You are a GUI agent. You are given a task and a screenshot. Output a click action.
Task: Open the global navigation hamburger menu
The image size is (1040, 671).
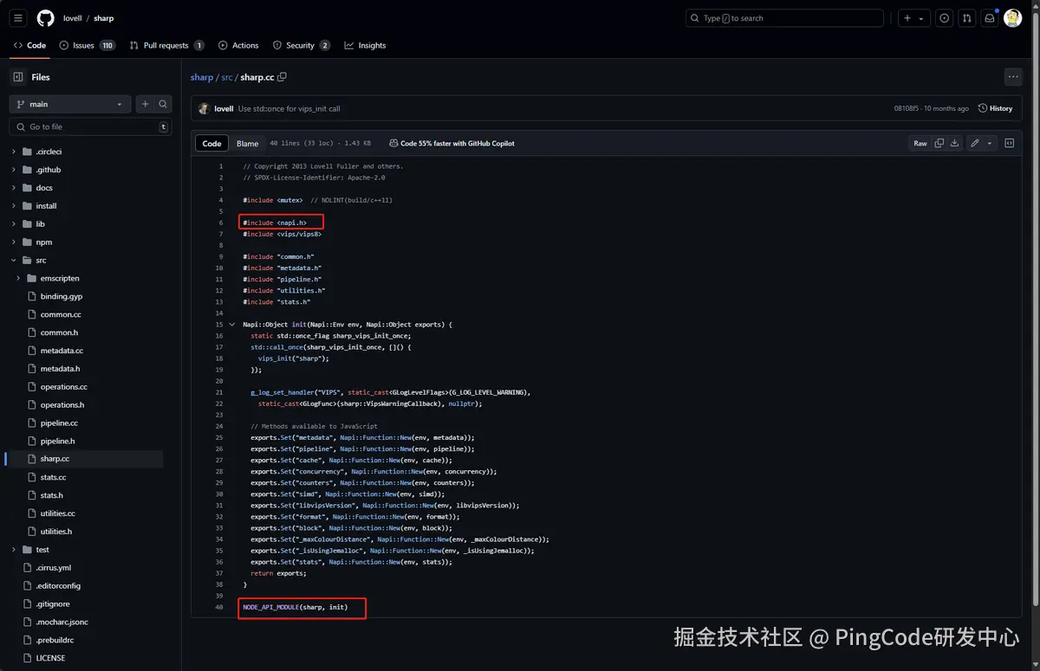[x=19, y=18]
